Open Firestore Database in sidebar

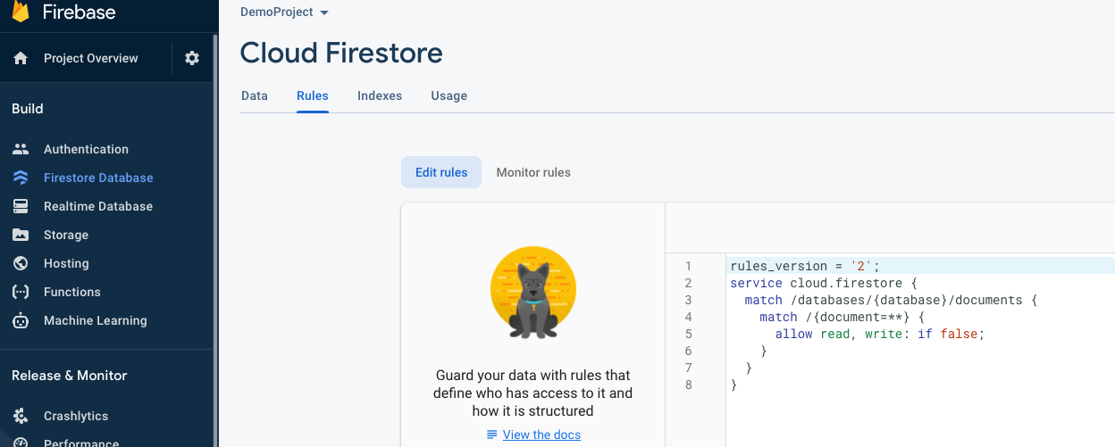pyautogui.click(x=98, y=178)
